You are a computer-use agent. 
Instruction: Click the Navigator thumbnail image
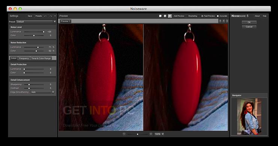point(249,117)
